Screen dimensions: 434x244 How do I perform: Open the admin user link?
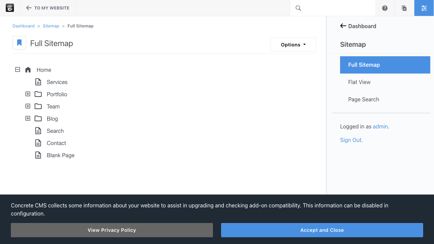380,126
